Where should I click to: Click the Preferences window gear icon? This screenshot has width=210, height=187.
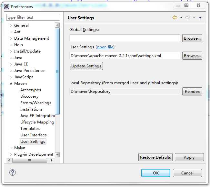(x=7, y=6)
